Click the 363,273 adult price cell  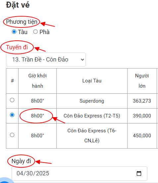pos(142,101)
